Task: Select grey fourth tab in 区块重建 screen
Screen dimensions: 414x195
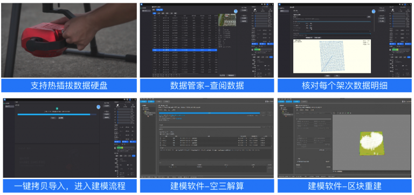Action: [x=305, y=101]
